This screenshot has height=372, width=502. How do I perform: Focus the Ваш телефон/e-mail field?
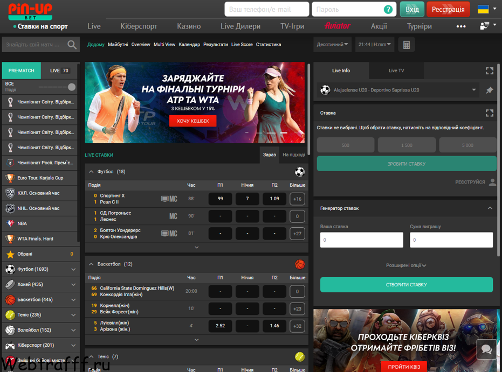[267, 9]
